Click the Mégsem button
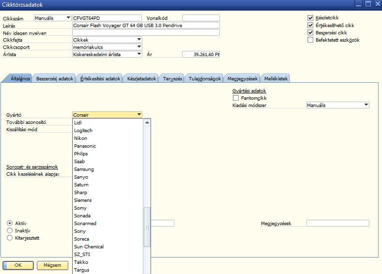 (52, 265)
